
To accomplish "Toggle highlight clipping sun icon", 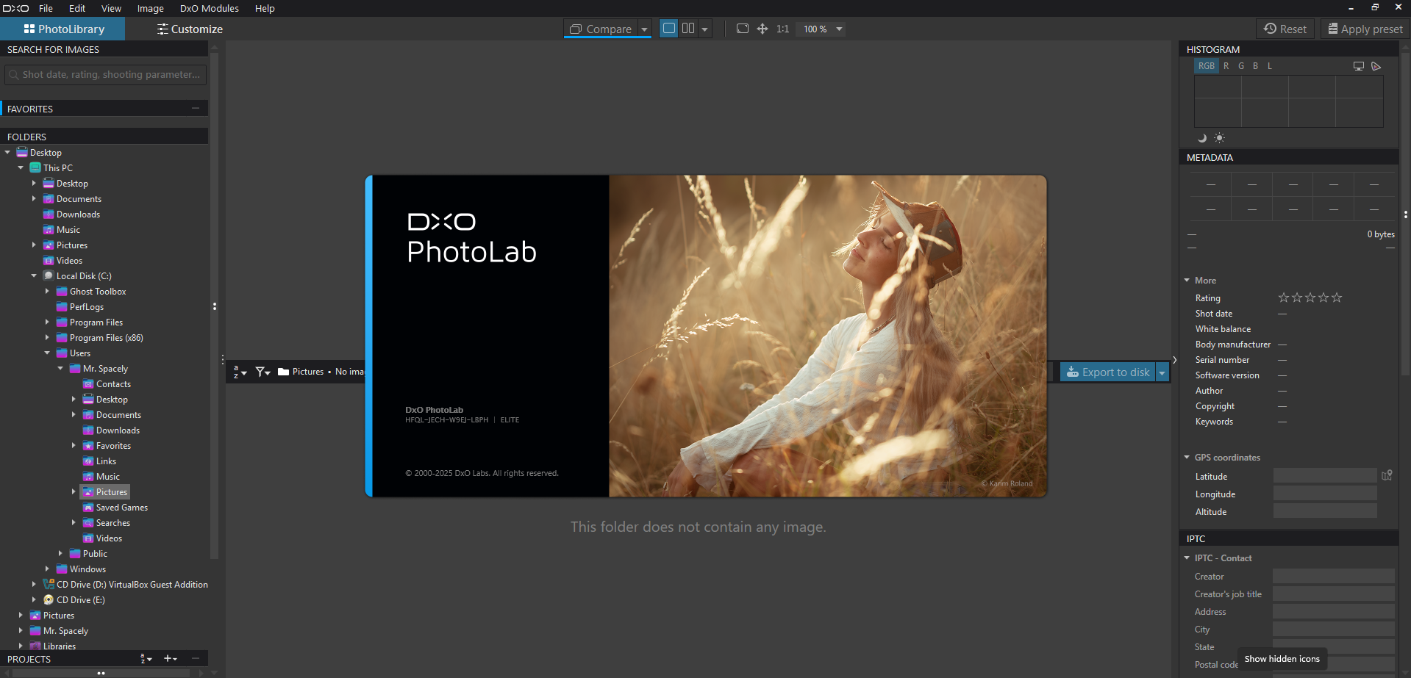I will pyautogui.click(x=1219, y=137).
